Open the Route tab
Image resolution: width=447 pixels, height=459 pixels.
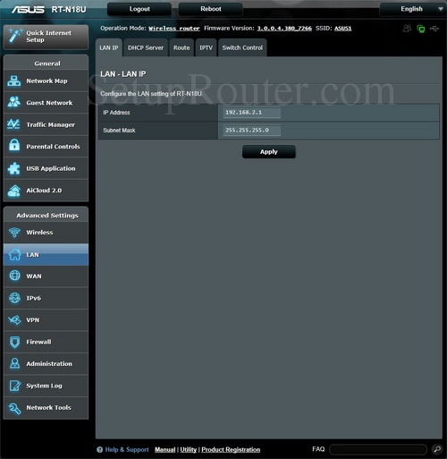point(181,47)
